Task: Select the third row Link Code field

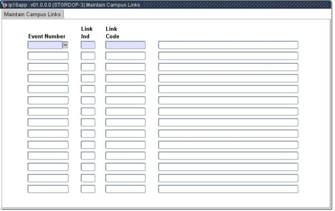Action: click(126, 67)
